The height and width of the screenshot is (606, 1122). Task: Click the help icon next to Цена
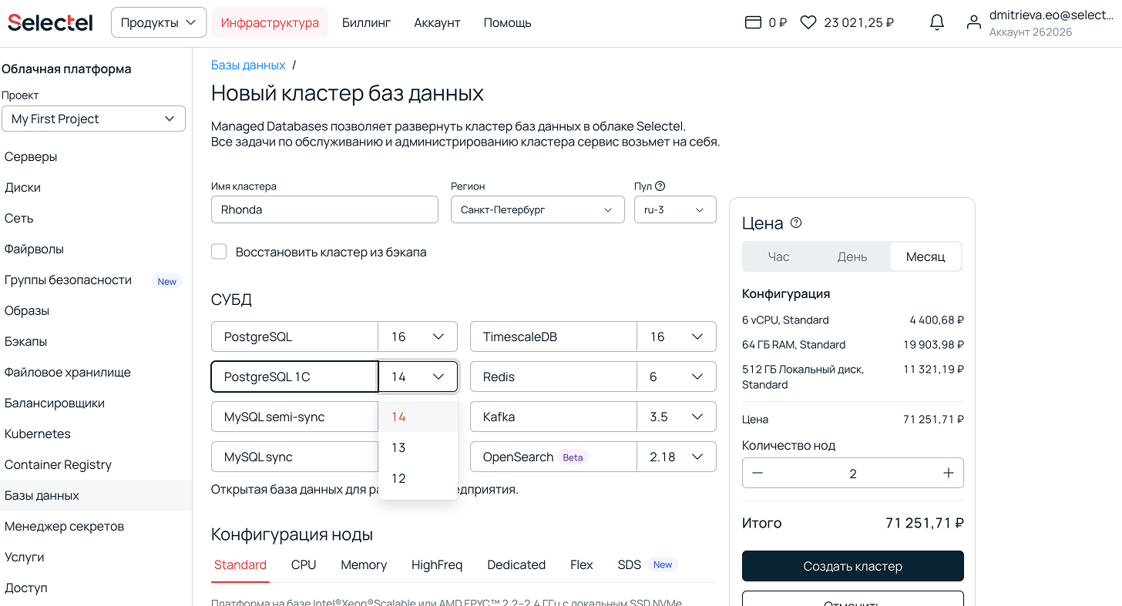[x=796, y=223]
